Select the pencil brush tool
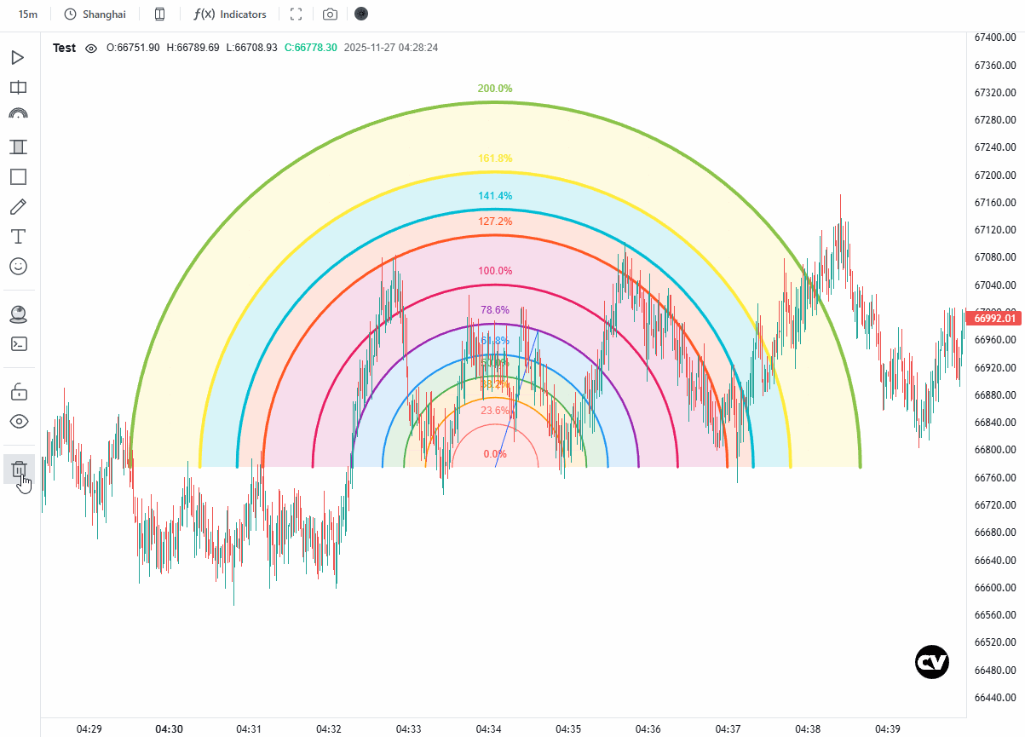The height and width of the screenshot is (737, 1025). (x=18, y=207)
